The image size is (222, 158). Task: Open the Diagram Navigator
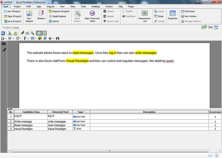(59, 12)
